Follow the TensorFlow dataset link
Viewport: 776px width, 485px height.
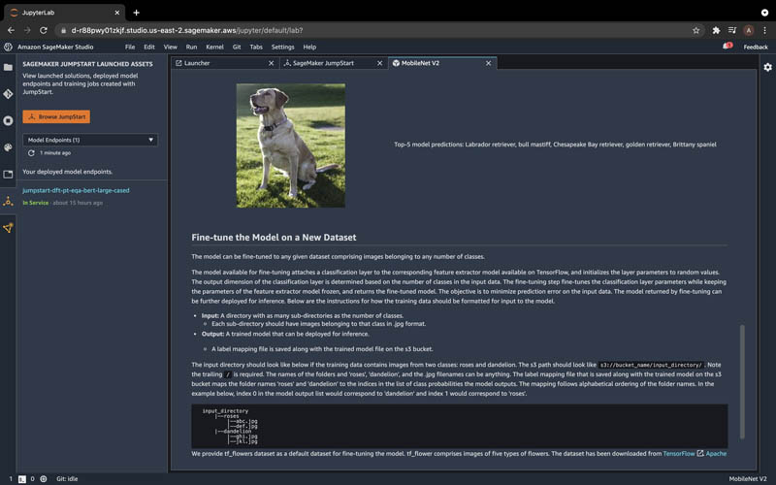678,453
